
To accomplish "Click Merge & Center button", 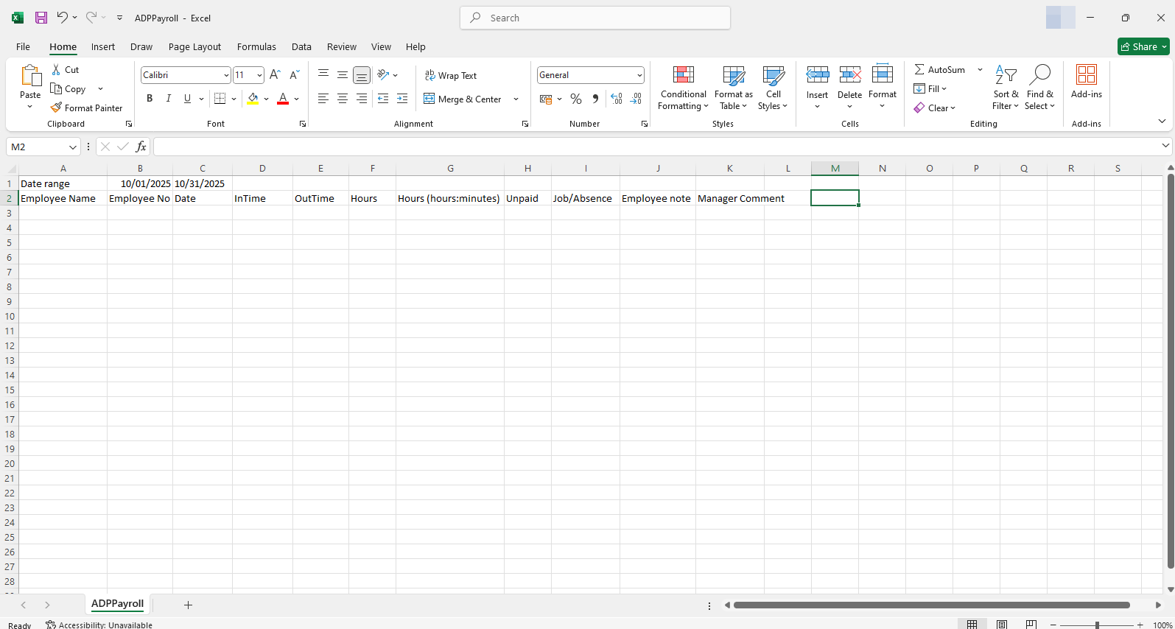I will [x=463, y=99].
